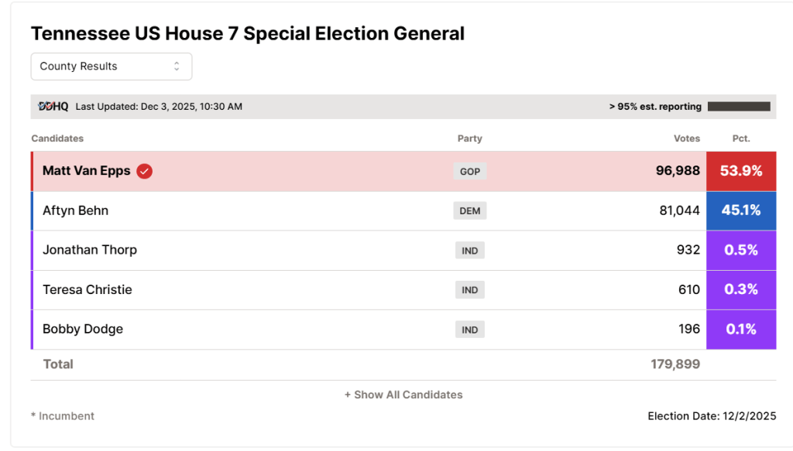Click the Party column header

[470, 138]
